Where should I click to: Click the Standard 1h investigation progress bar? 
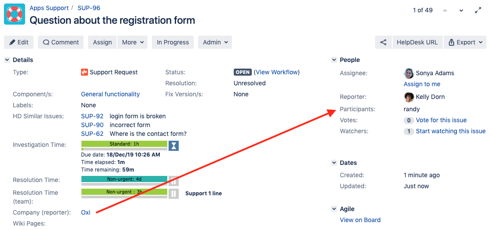(x=124, y=144)
